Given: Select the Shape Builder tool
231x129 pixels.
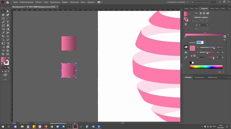Looking at the screenshot, I should point(3,29).
